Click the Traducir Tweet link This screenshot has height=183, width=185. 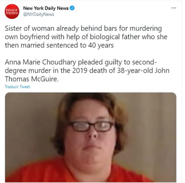17,87
